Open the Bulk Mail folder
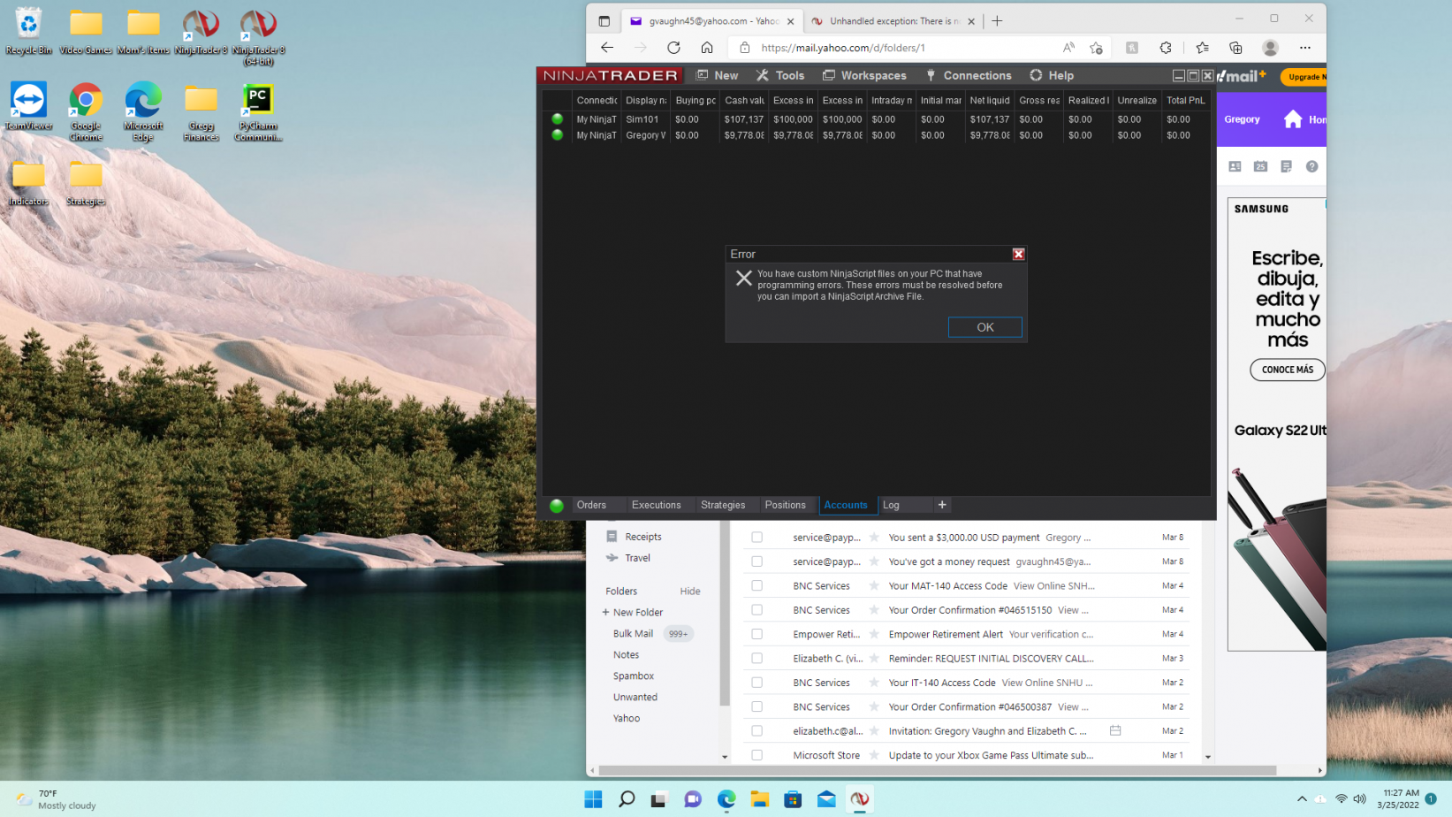 tap(633, 634)
